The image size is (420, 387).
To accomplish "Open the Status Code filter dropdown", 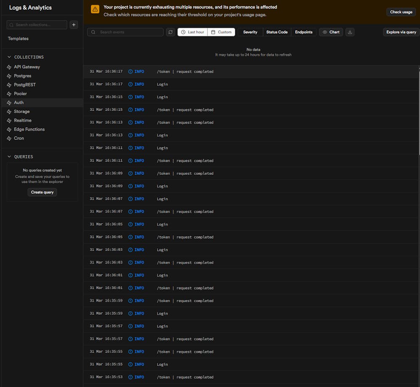I will tap(277, 32).
